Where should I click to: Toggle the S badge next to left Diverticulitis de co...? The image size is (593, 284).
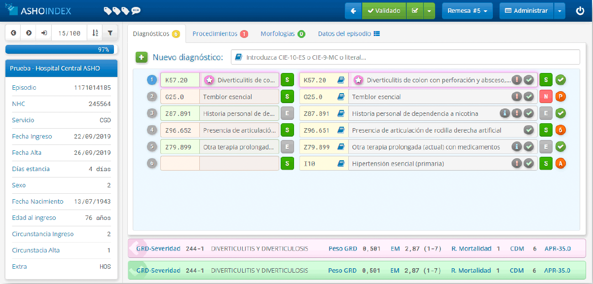(x=287, y=80)
